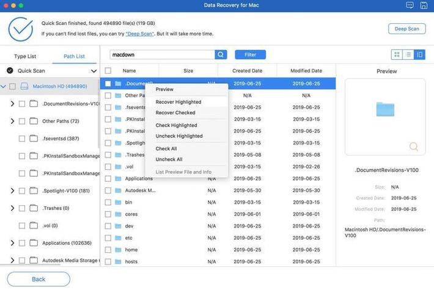Check the Macintosh HD checkbox
The height and width of the screenshot is (290, 434).
point(12,86)
